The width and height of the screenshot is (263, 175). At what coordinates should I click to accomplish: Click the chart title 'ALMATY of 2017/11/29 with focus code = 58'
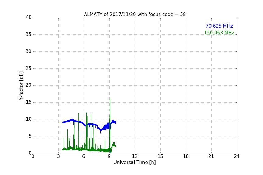pyautogui.click(x=135, y=15)
